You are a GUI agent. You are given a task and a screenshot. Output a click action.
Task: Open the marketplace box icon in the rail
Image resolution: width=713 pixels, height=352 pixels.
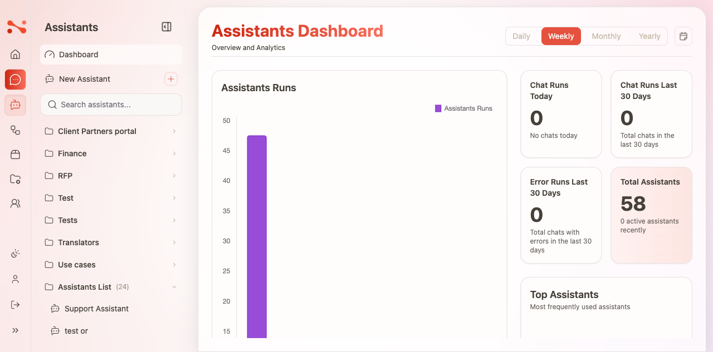[16, 155]
